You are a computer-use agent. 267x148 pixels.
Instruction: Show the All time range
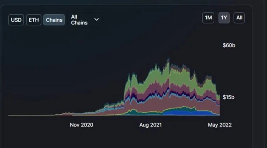(x=239, y=18)
